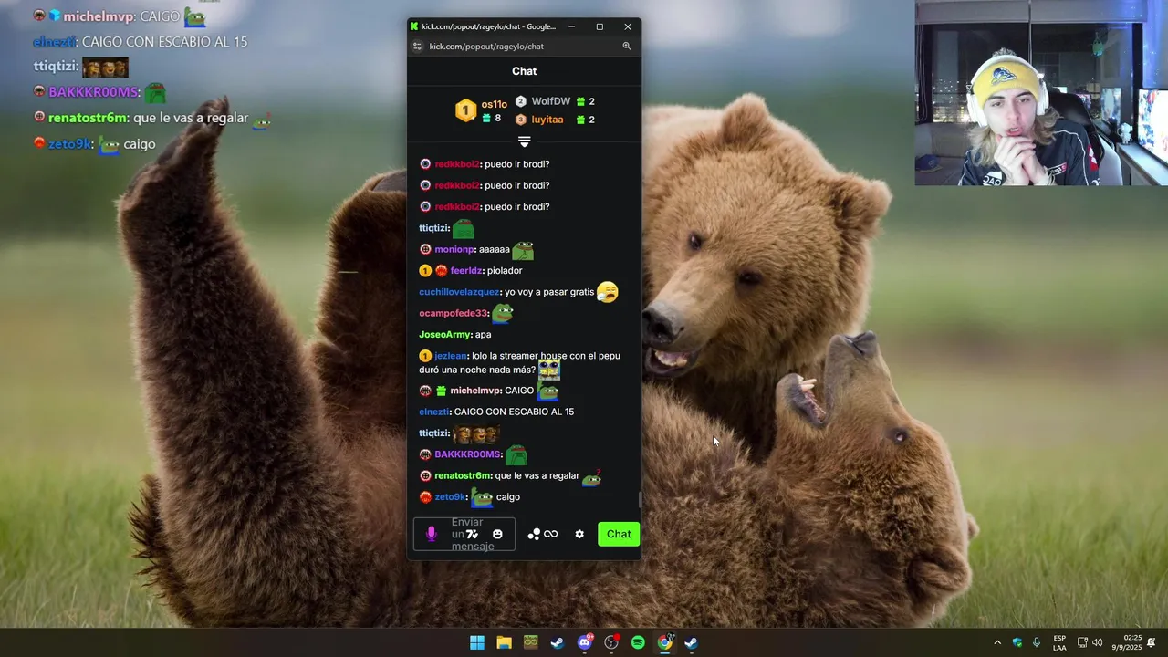
Task: Open Spotify from the taskbar
Action: (638, 642)
